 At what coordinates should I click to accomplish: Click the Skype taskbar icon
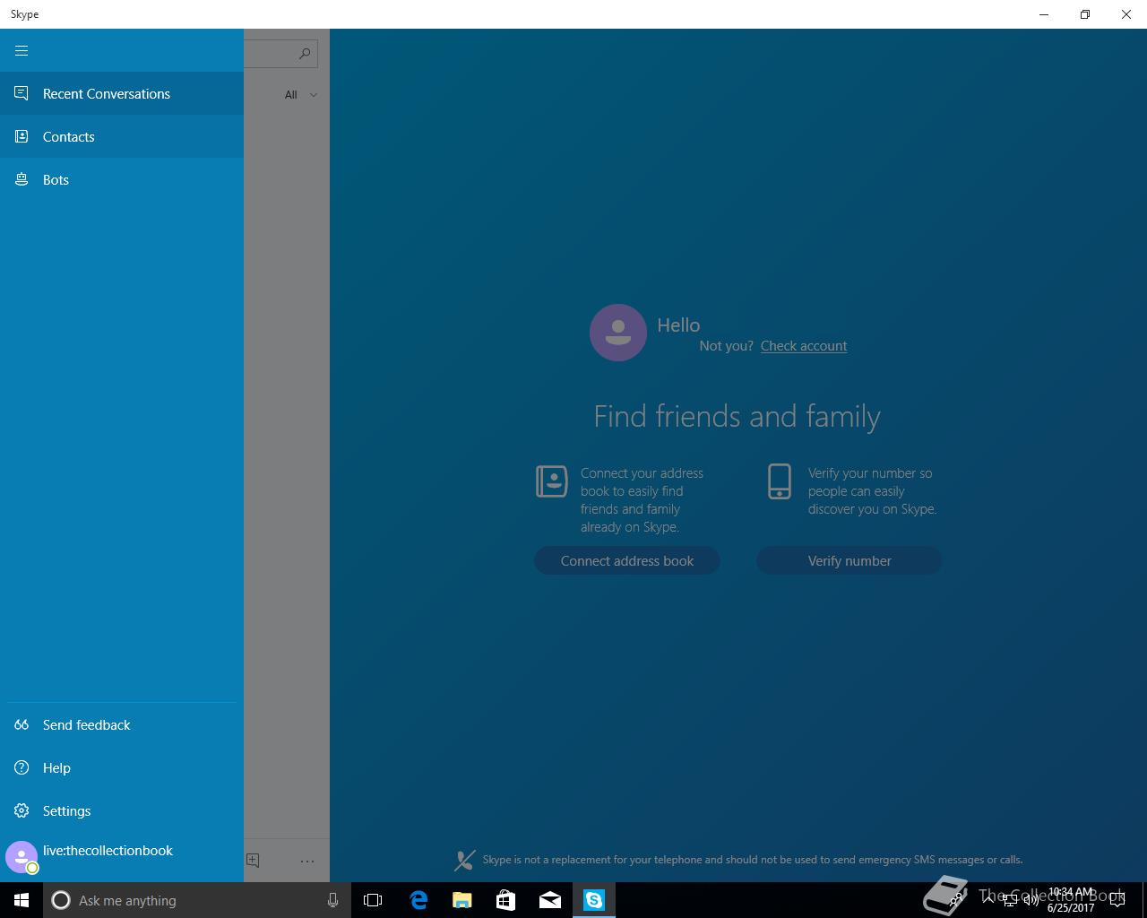coord(594,900)
